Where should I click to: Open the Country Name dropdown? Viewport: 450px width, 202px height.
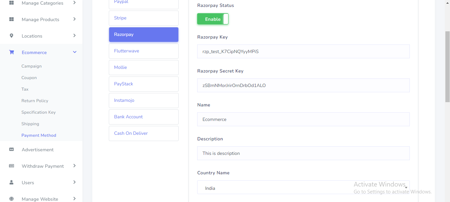click(x=303, y=188)
